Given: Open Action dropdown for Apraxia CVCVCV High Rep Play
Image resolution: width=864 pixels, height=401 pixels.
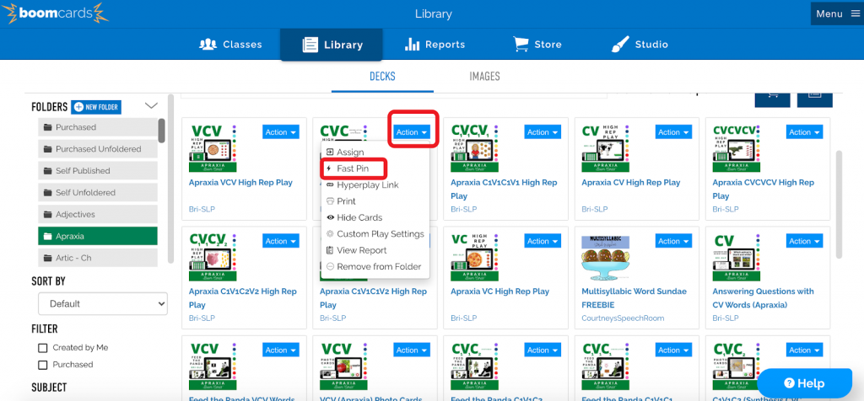Looking at the screenshot, I should pyautogui.click(x=804, y=132).
